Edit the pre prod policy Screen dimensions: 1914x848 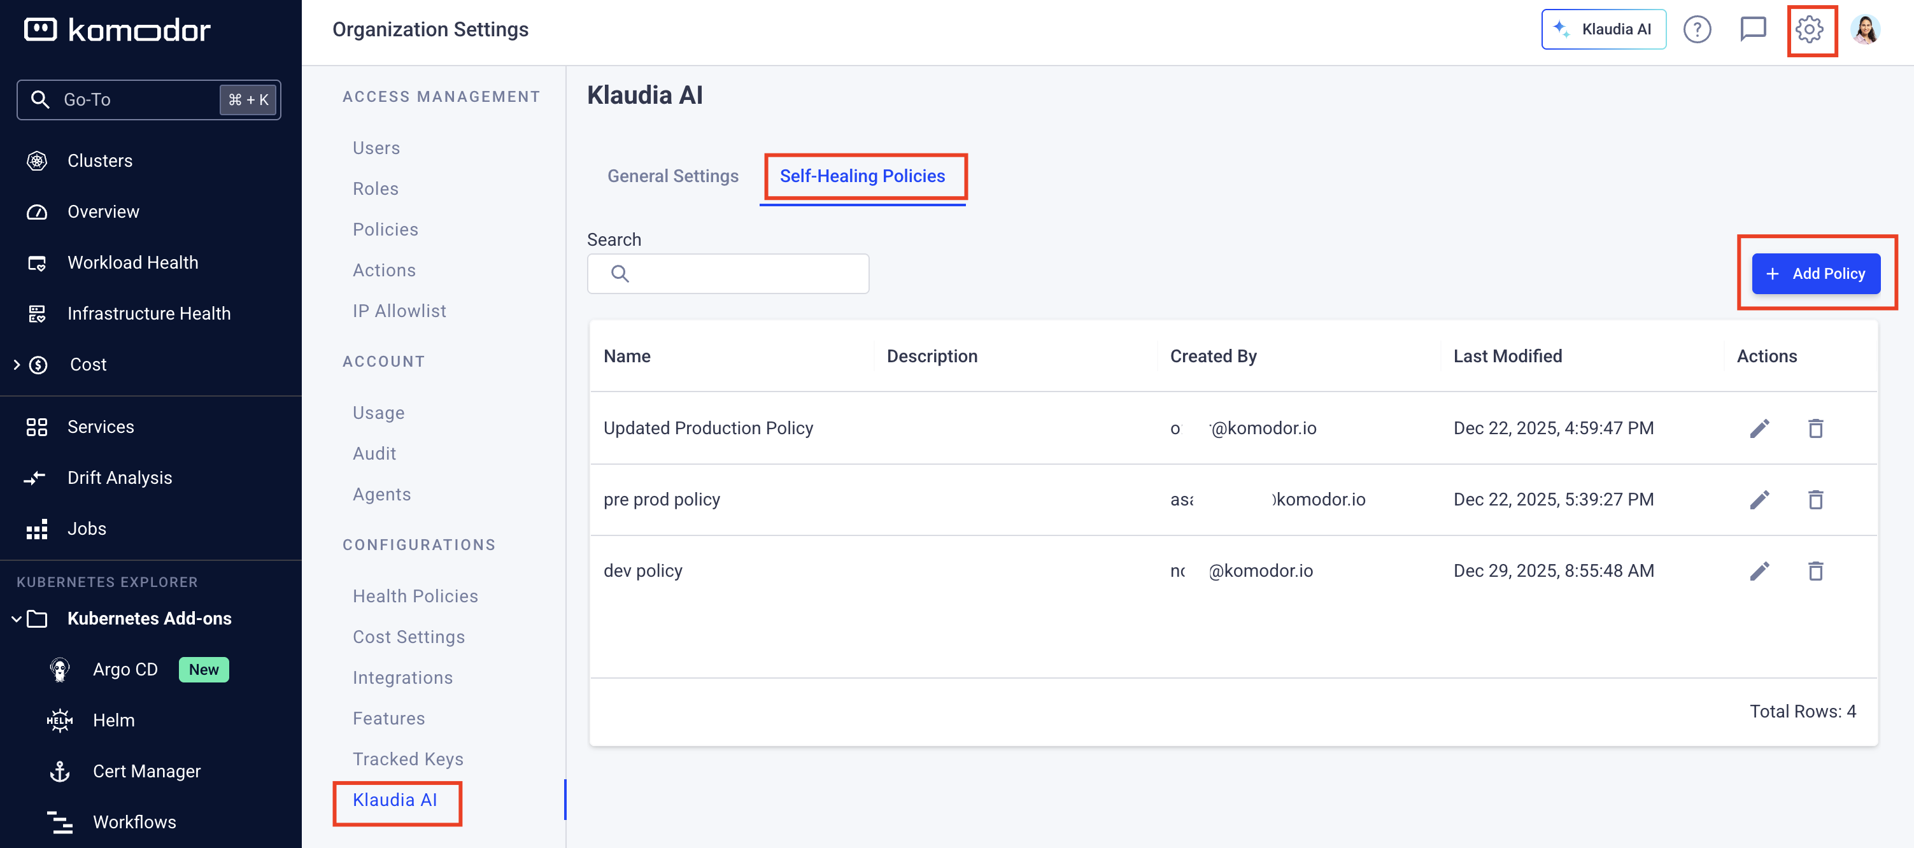coord(1759,499)
